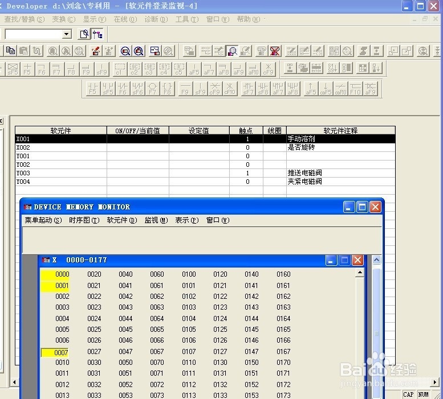Insert parallel open contact sF5 symbol

pyautogui.click(x=108, y=89)
